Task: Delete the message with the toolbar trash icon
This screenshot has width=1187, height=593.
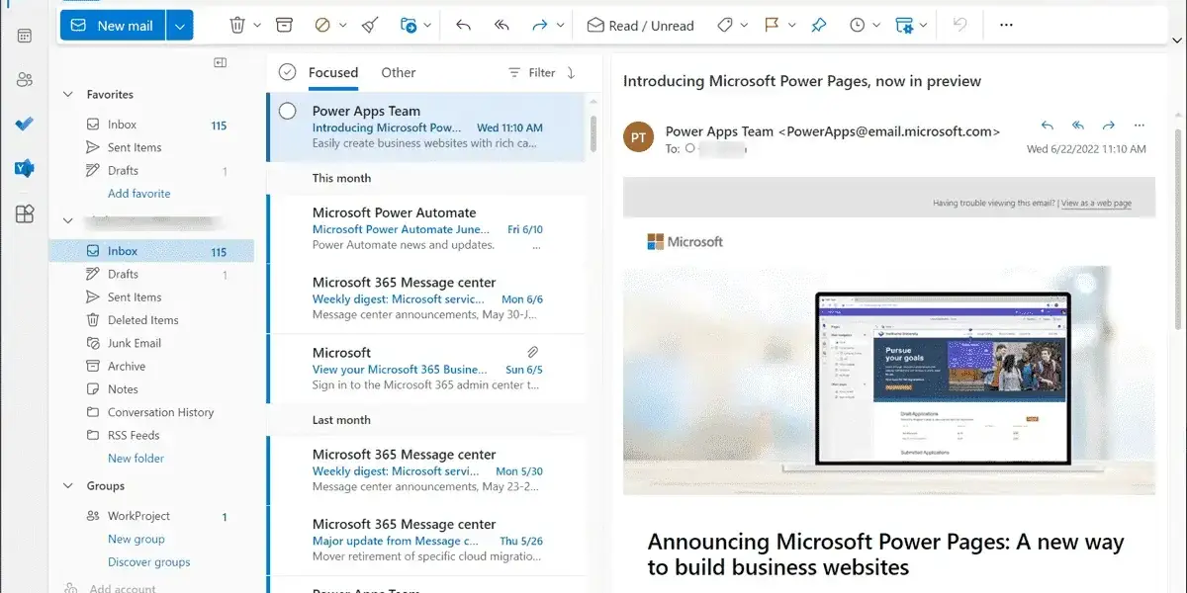Action: tap(237, 26)
